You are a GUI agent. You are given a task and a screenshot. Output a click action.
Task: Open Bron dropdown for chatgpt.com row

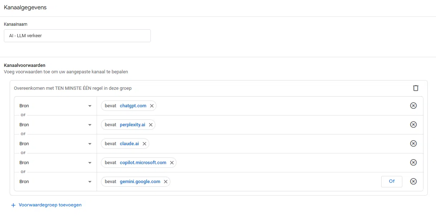(x=55, y=106)
